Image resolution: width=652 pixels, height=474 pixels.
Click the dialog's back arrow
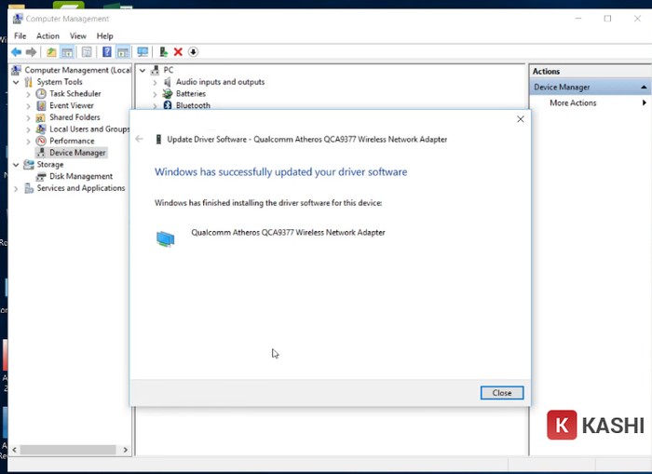140,139
